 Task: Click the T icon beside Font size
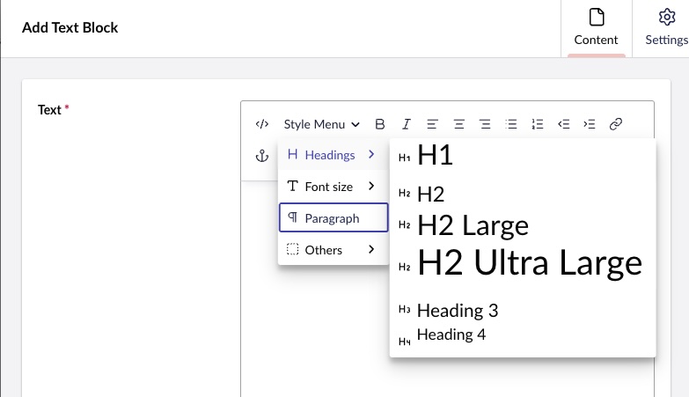coord(293,186)
